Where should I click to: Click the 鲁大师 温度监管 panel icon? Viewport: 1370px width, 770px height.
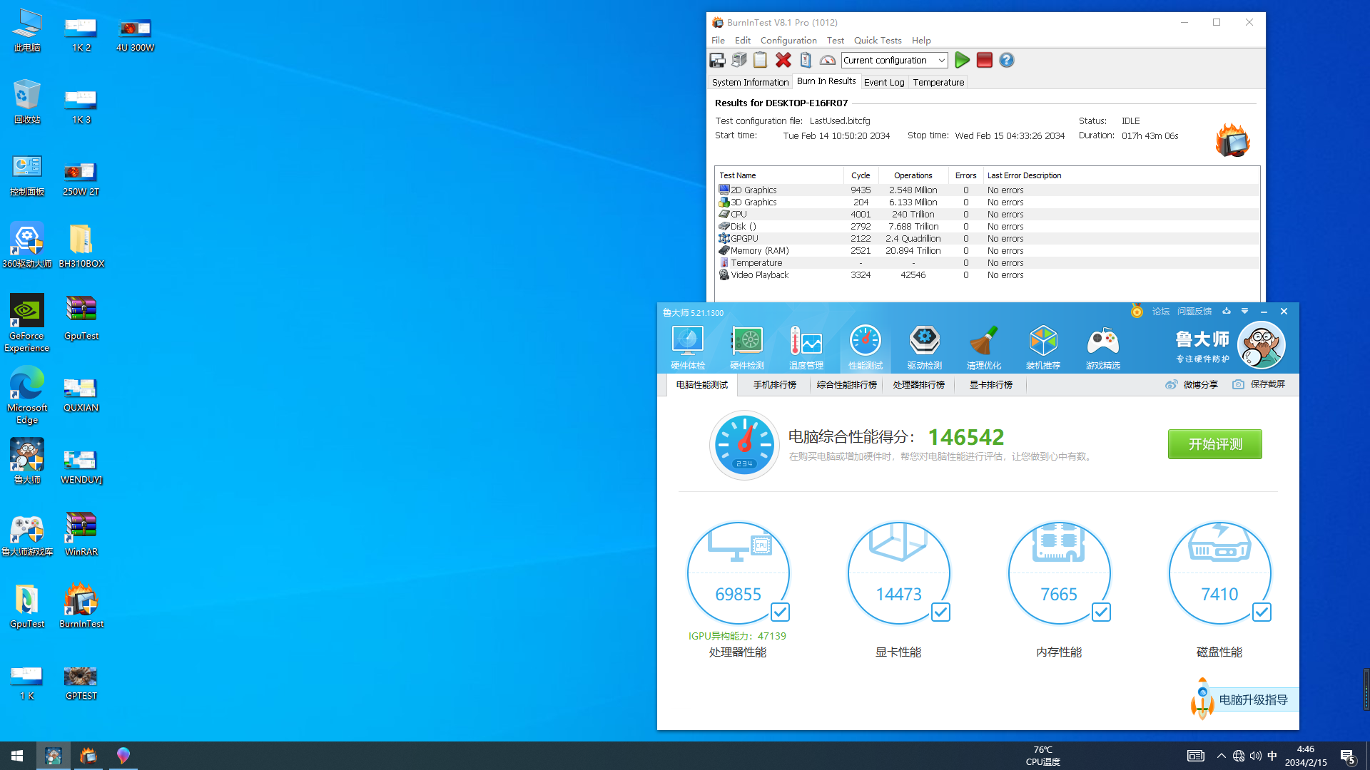pyautogui.click(x=806, y=345)
